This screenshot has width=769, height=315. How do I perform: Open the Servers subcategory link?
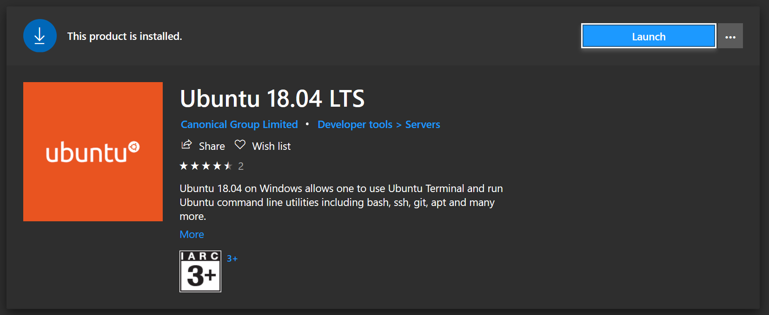tap(423, 124)
